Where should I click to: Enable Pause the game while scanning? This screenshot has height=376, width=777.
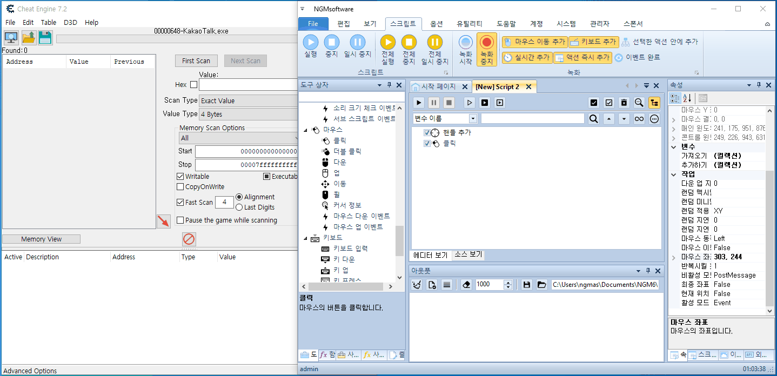click(x=180, y=220)
